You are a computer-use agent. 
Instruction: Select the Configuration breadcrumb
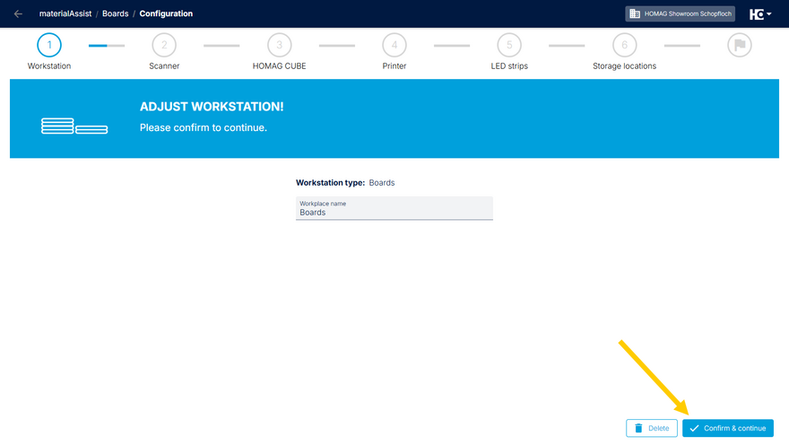click(x=166, y=13)
